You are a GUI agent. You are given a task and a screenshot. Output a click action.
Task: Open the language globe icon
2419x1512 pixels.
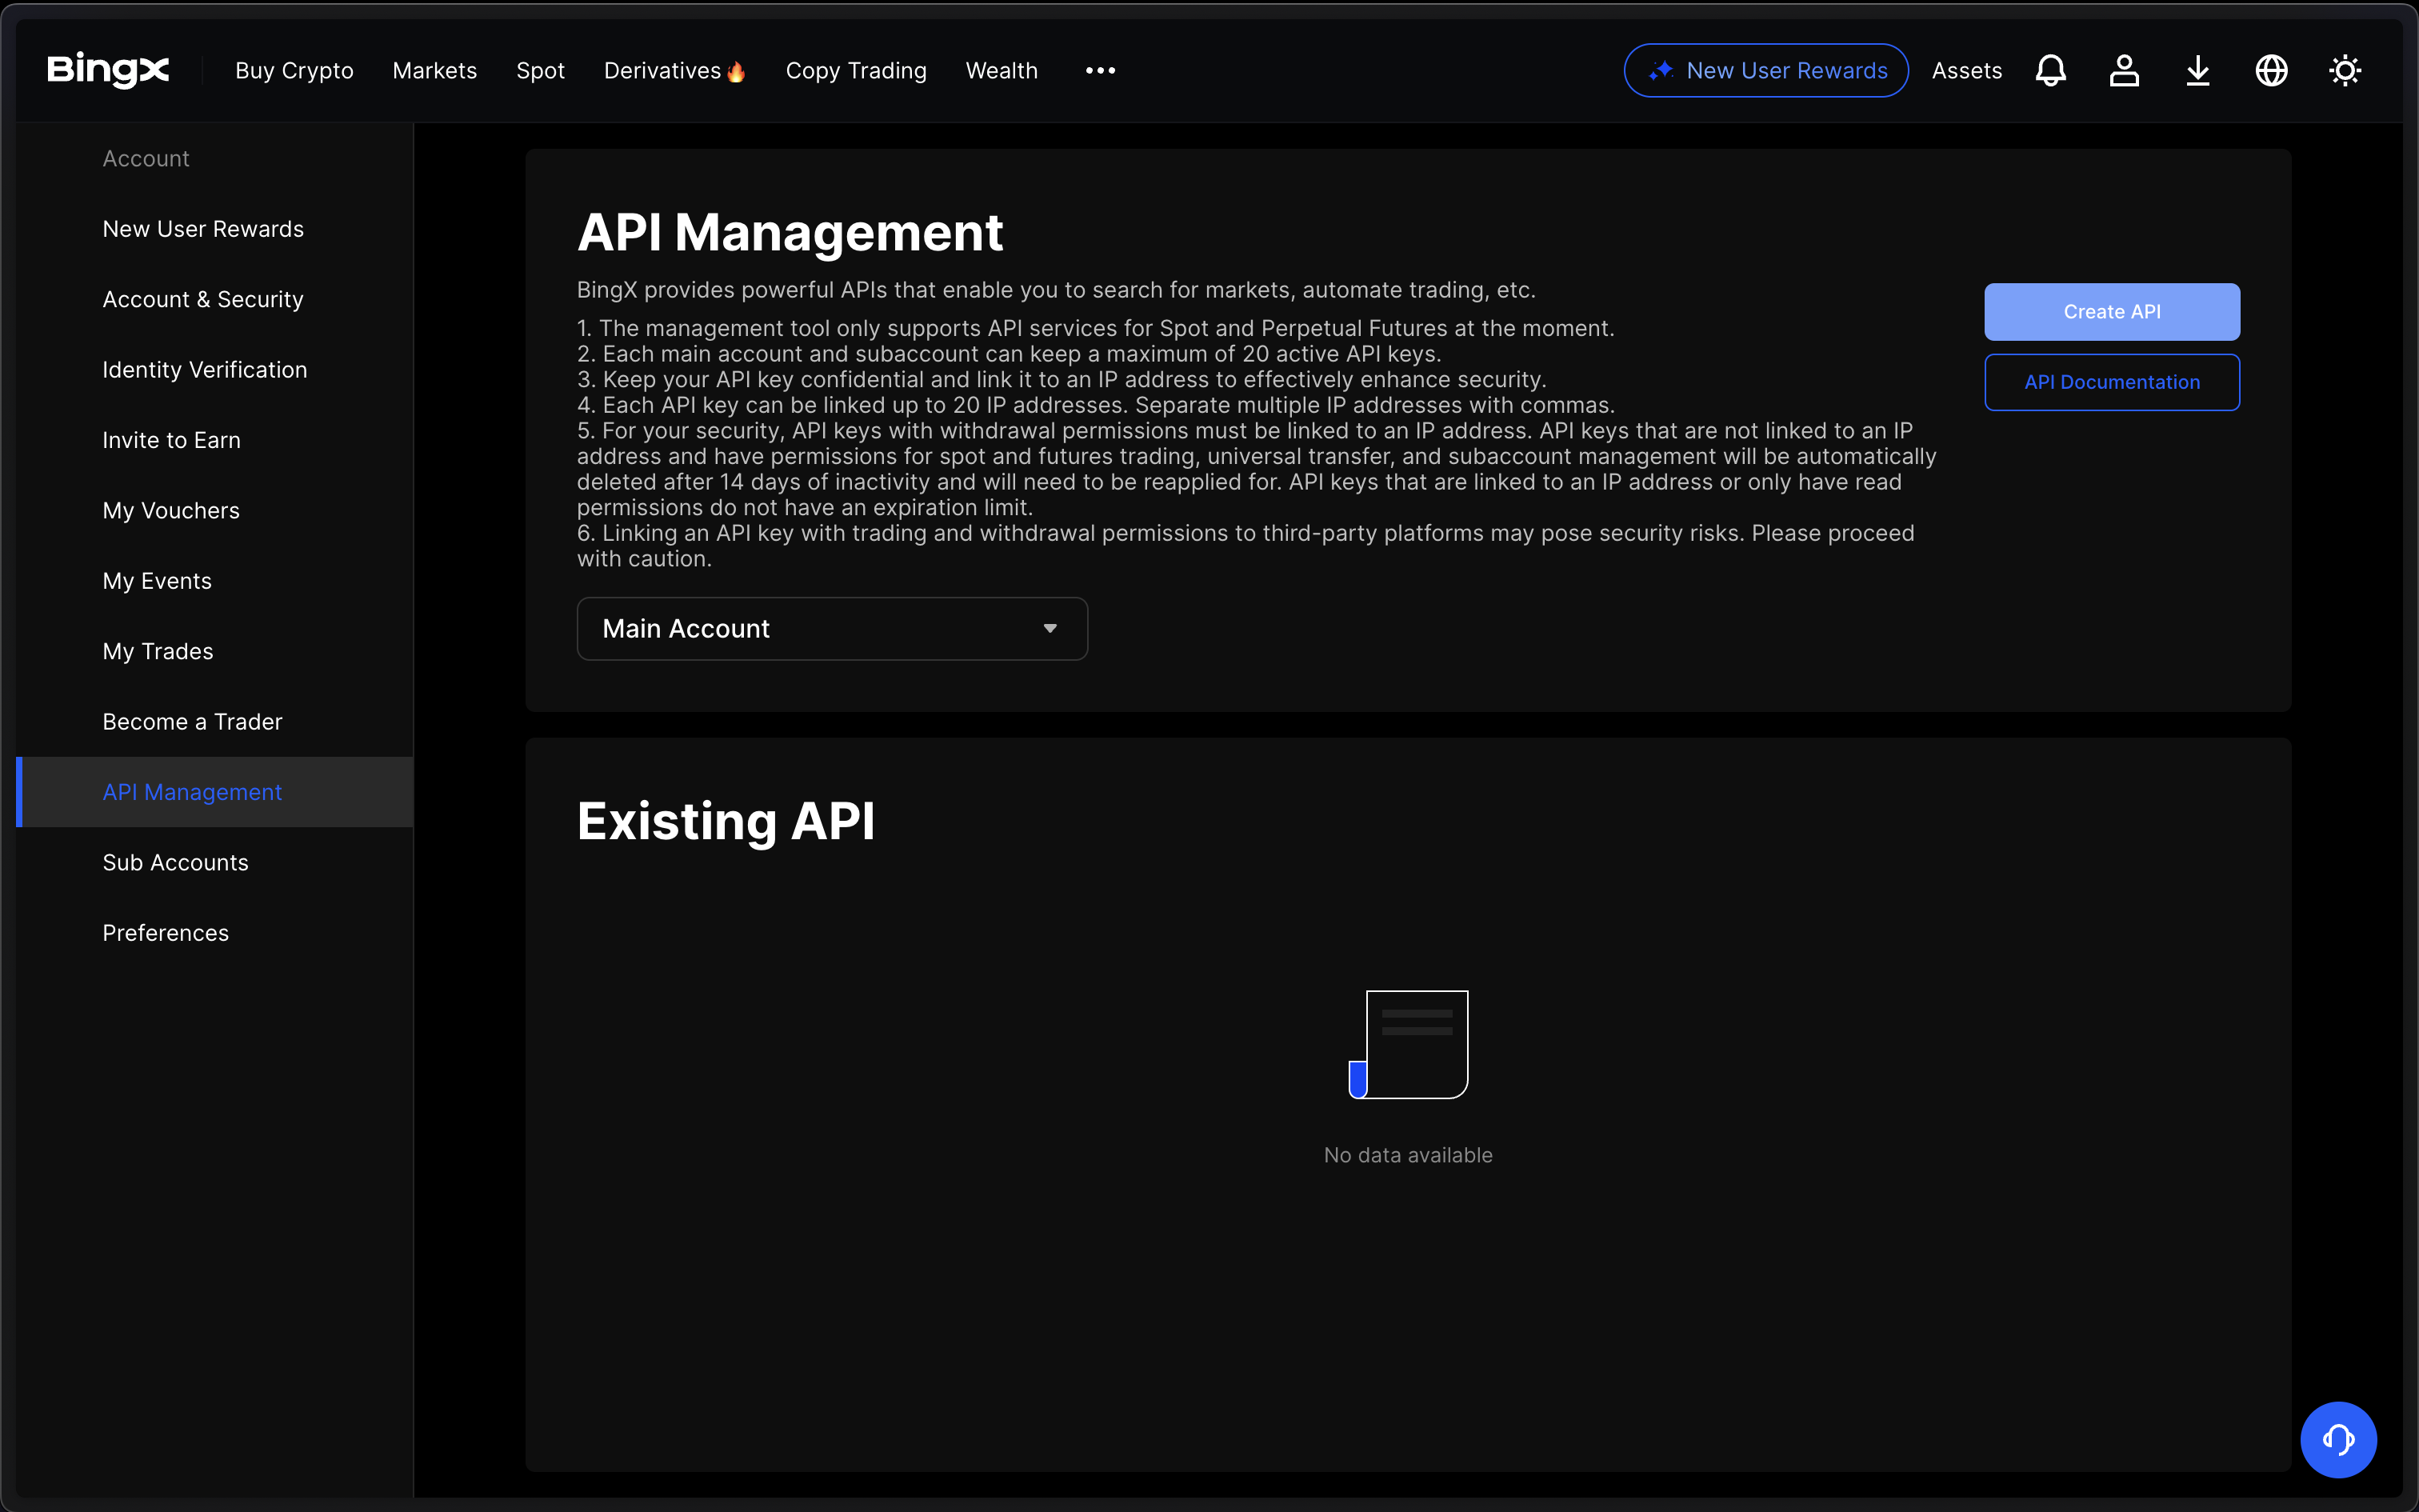[2271, 70]
